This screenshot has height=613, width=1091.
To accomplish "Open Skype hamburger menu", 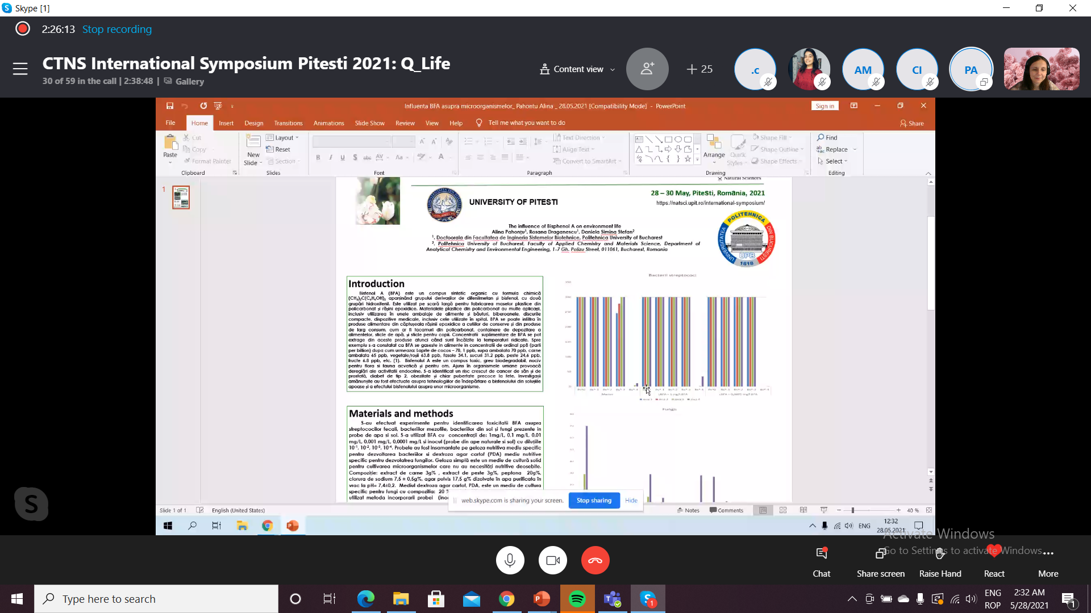I will 20,69.
